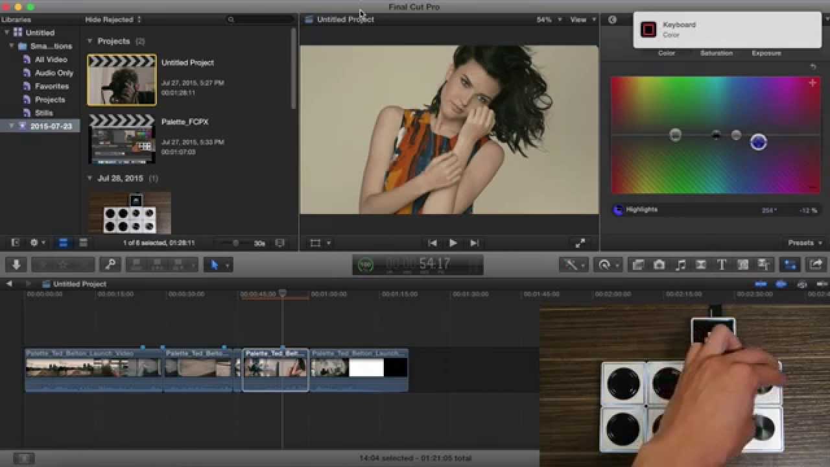Image resolution: width=830 pixels, height=467 pixels.
Task: Select the Palette_FCPX project thumbnail
Action: point(122,139)
